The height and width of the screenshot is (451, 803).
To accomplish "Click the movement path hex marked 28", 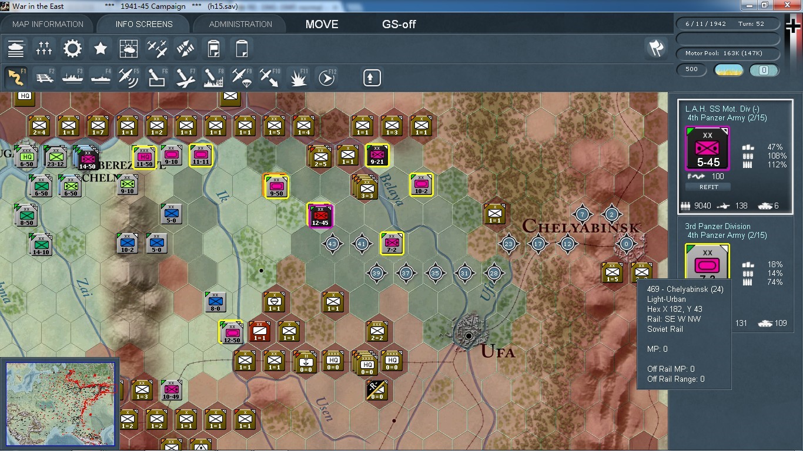I will click(493, 272).
